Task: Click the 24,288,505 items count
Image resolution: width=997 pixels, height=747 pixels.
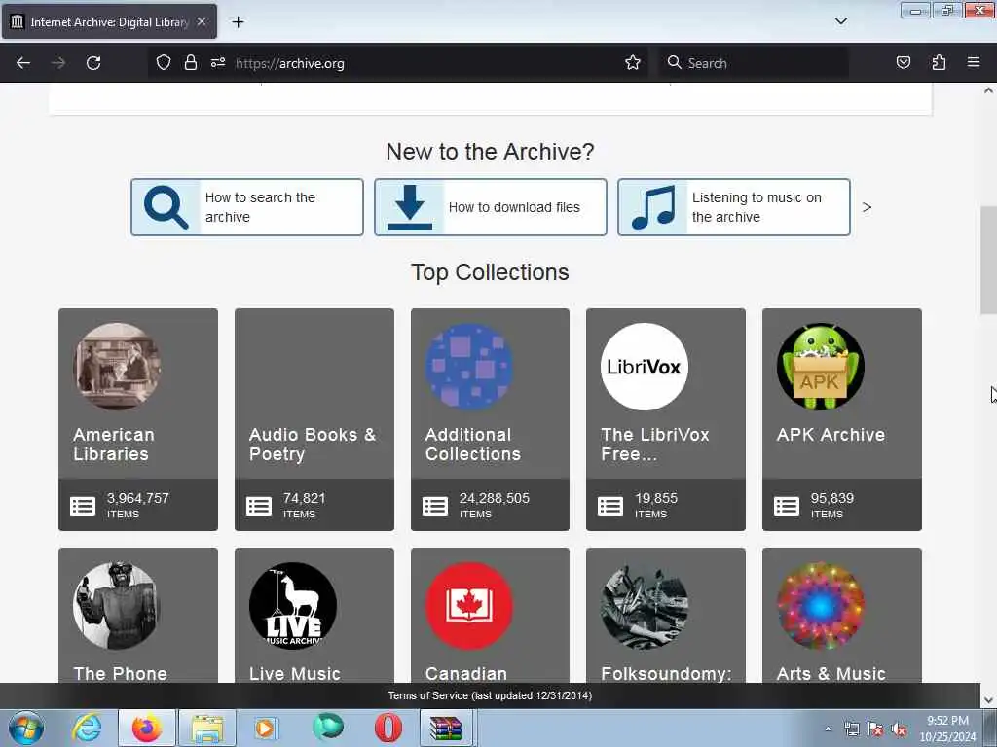Action: click(494, 505)
